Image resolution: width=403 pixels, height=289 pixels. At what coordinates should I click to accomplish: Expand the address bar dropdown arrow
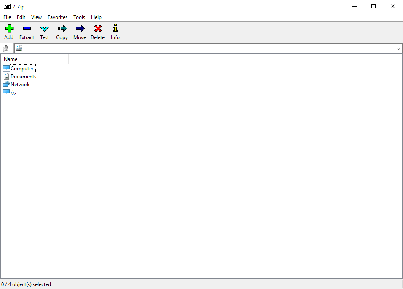(399, 48)
